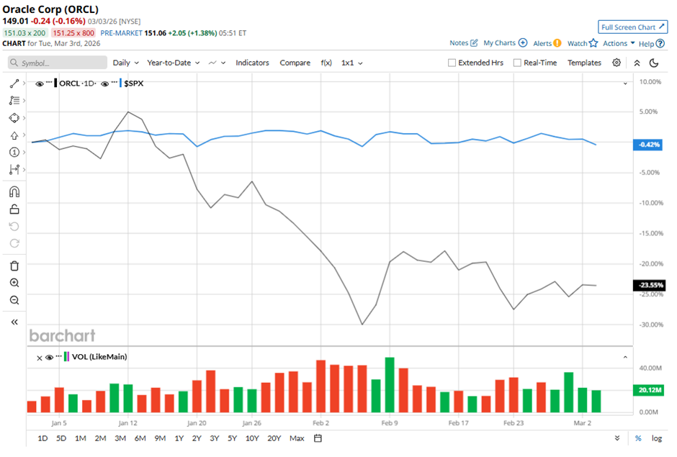Open the chart type line dropdown
The height and width of the screenshot is (457, 677).
(218, 63)
